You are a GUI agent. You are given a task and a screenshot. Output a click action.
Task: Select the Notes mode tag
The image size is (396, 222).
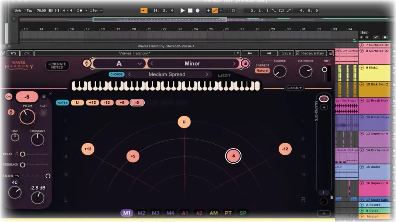[62, 103]
